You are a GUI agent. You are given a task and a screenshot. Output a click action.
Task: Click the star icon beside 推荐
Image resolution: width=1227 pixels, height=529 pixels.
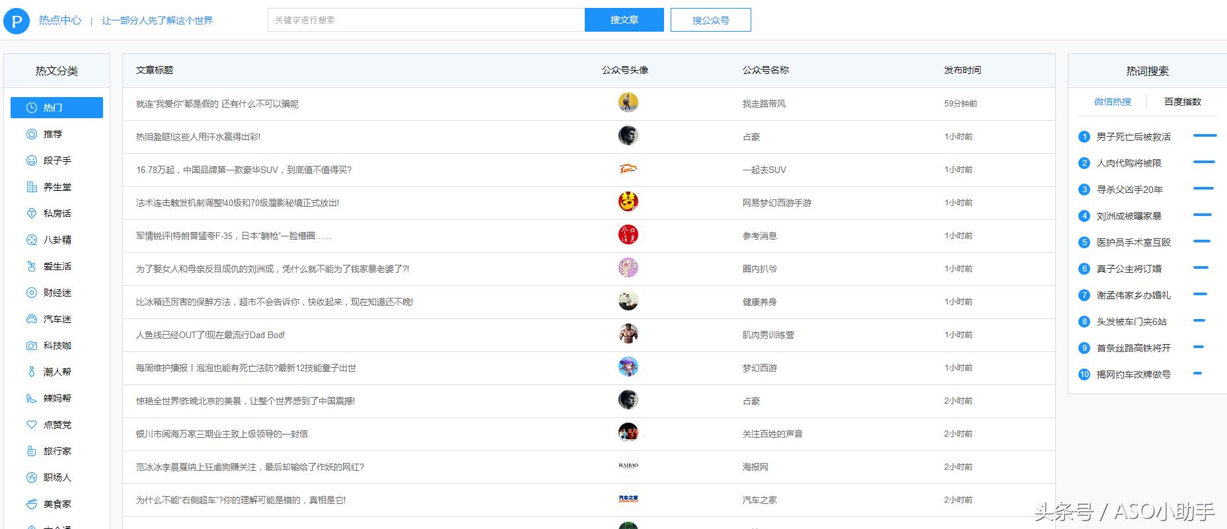31,134
